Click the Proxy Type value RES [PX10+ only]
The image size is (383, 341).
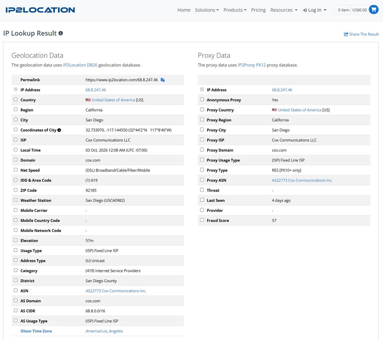(287, 170)
